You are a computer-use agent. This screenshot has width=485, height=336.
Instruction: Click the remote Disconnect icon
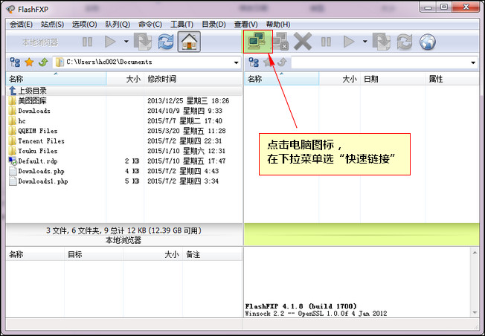coord(280,42)
